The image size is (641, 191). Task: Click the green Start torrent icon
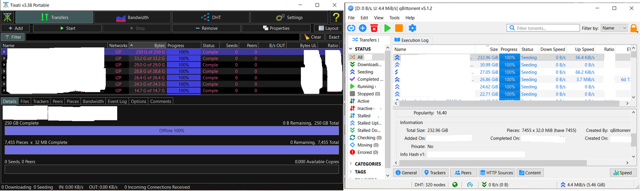[x=388, y=28]
